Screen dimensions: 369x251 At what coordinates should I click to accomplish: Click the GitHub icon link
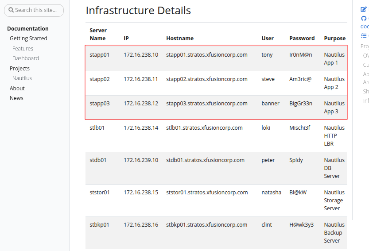pyautogui.click(x=364, y=18)
